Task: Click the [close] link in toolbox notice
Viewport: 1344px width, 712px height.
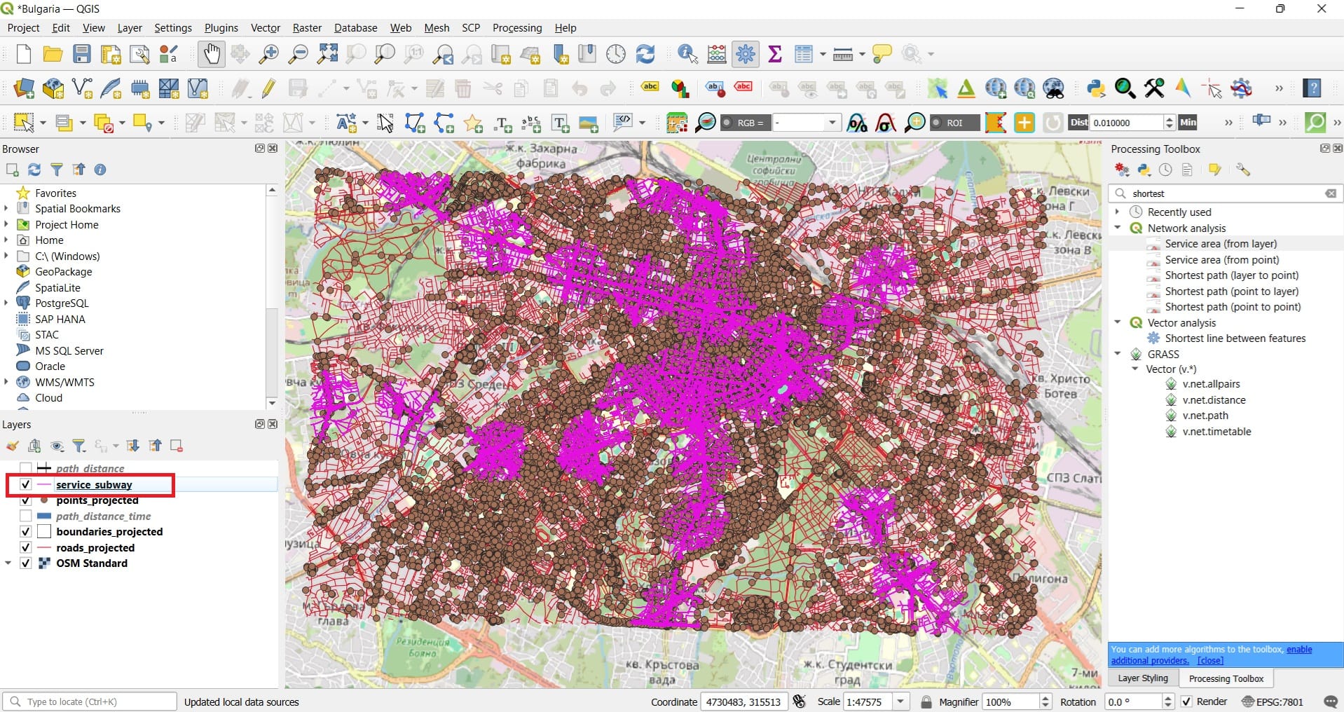Action: click(1210, 661)
